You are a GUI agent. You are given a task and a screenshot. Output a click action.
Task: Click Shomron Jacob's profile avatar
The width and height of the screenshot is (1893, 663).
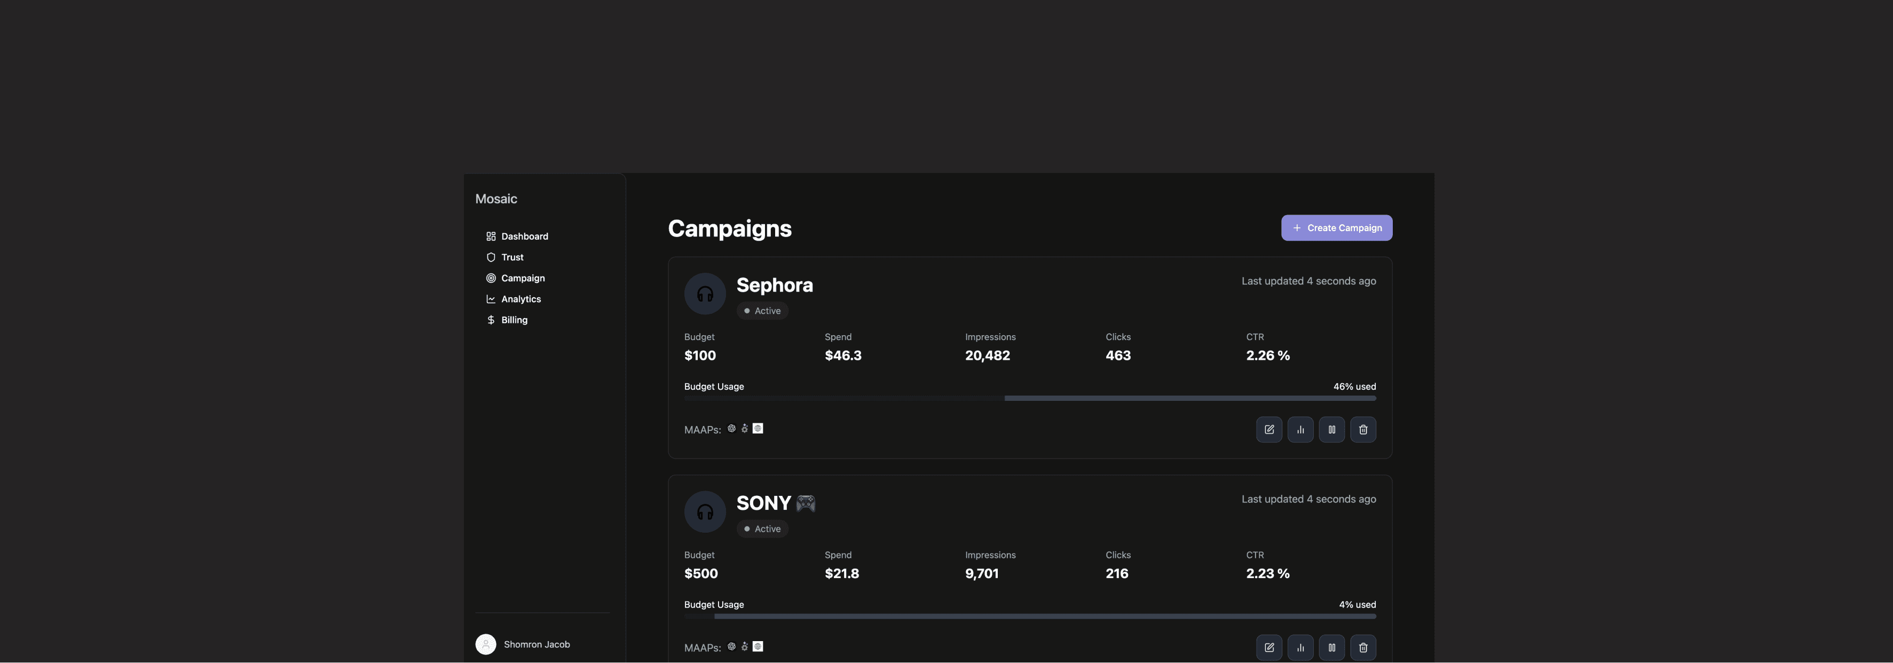point(486,645)
